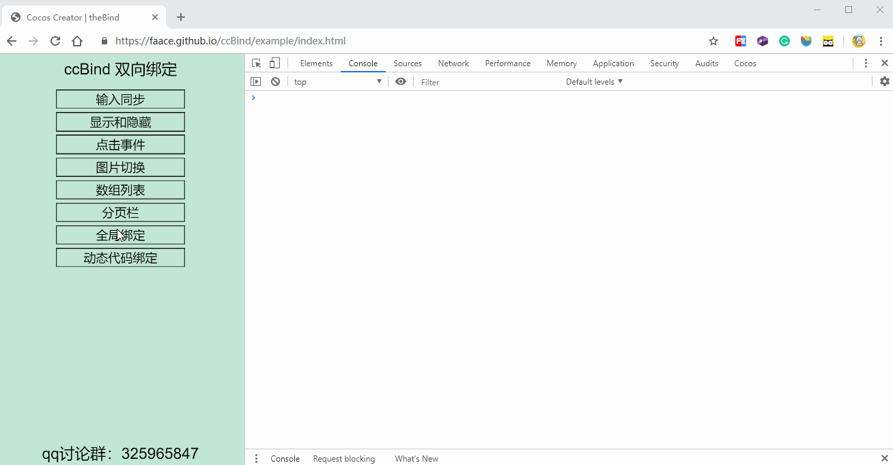
Task: Click the address bar URL
Action: point(231,41)
